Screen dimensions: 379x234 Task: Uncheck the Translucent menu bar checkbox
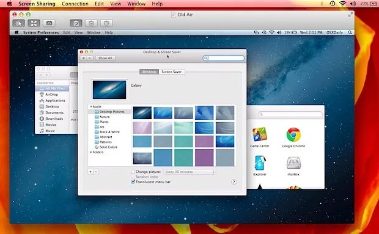[133, 181]
